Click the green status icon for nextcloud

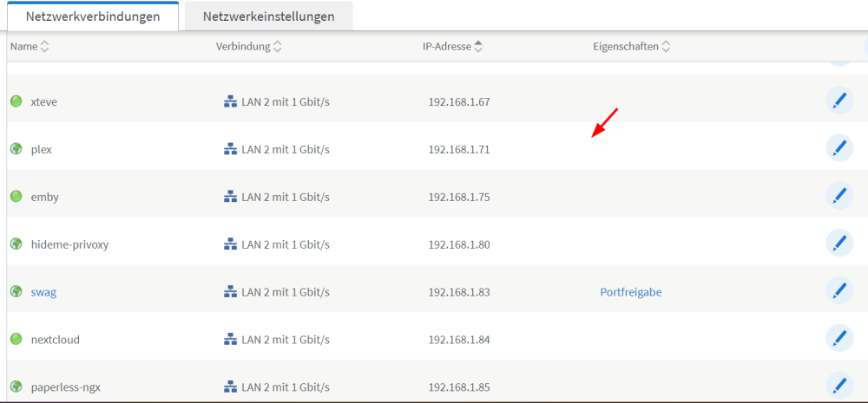pos(16,339)
